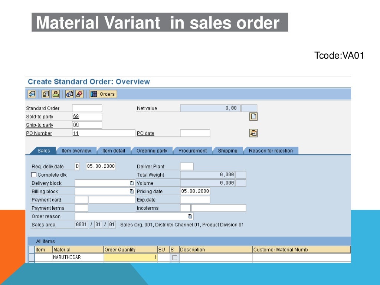This screenshot has width=380, height=285.
Task: Switch to the Item overview tab
Action: pyautogui.click(x=76, y=151)
